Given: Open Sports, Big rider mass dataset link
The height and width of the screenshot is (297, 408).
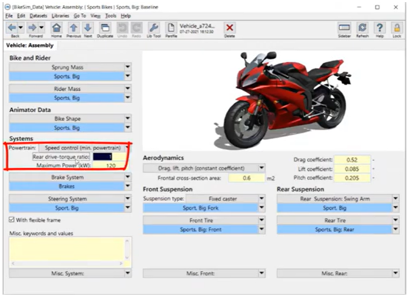Looking at the screenshot, I should coord(66,98).
